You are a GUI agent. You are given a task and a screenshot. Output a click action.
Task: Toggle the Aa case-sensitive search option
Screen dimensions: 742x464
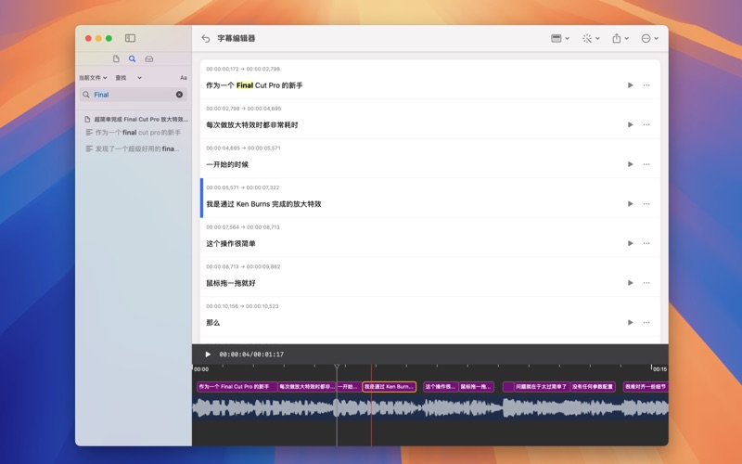coord(183,78)
